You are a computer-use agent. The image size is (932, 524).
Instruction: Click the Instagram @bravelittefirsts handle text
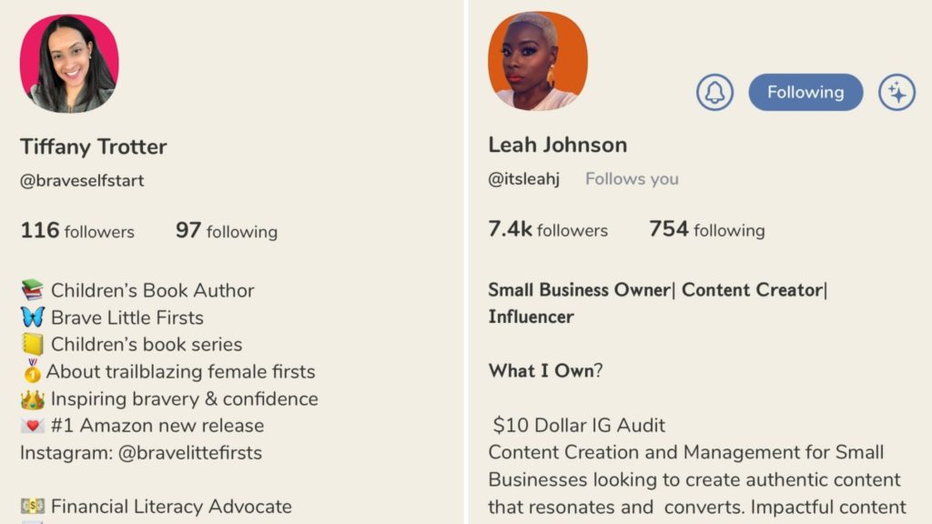click(190, 452)
